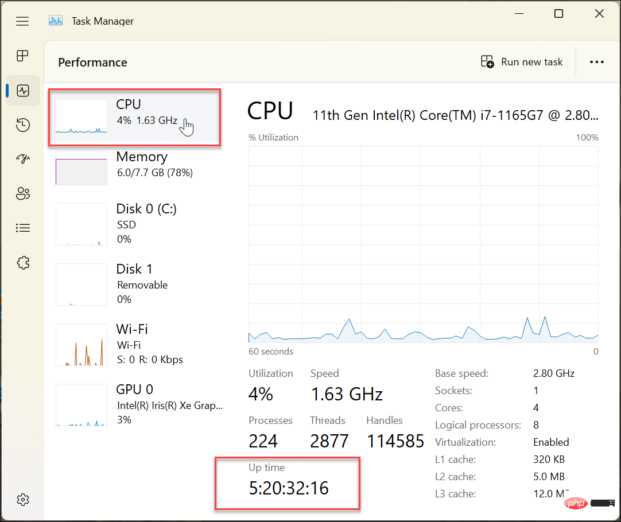Click the Logical processors value 8

point(536,425)
